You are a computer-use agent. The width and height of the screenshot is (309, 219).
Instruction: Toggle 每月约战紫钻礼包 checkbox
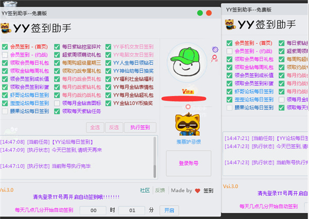57,87
